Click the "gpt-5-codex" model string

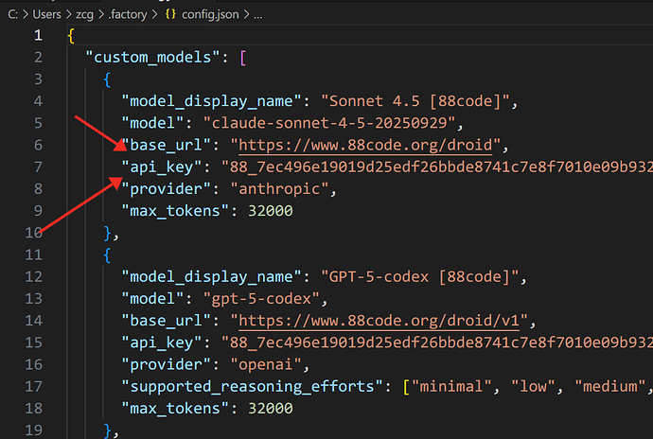click(261, 299)
